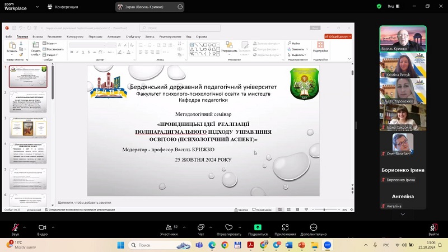Image resolution: width=448 pixels, height=252 pixels.
Task: Click the Создать слайд new slide icon
Action: (x=36, y=45)
